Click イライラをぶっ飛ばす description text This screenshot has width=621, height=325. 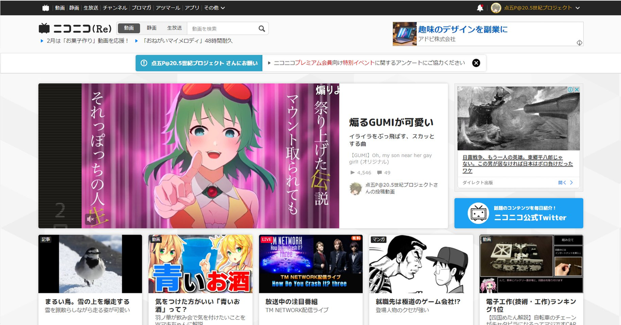coord(392,140)
